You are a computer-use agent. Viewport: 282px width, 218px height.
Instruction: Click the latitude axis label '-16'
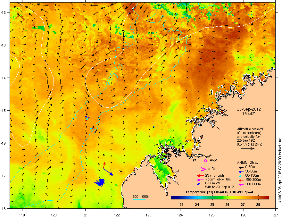(x=4, y=143)
